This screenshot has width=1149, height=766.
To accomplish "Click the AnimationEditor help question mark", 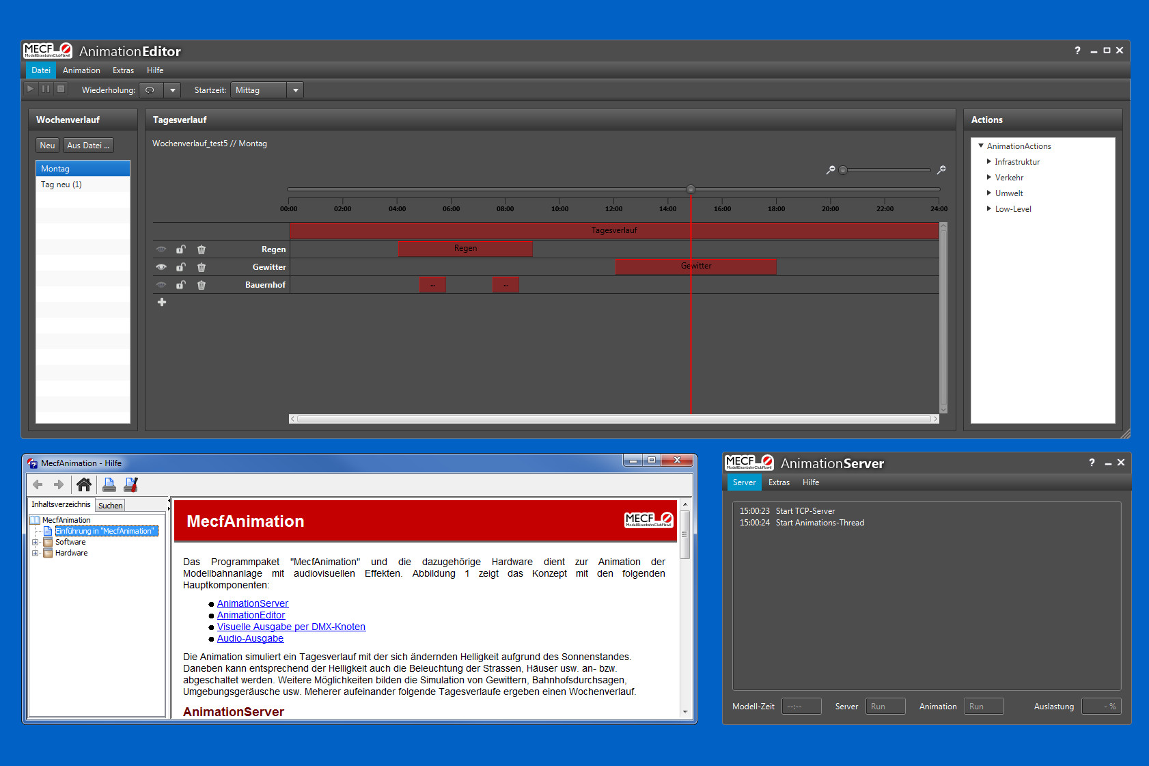I will click(x=1077, y=51).
